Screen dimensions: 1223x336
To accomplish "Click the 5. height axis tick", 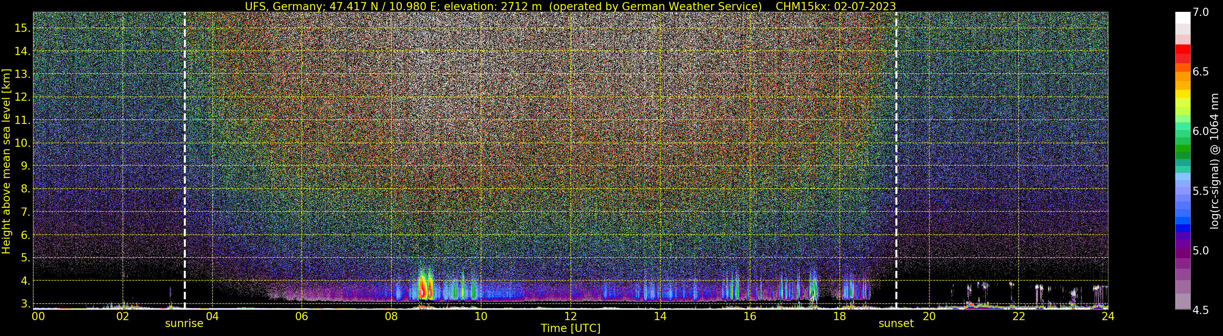I will point(25,258).
